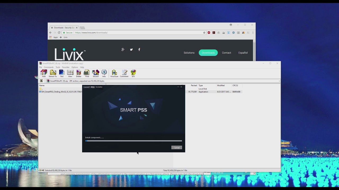Click the 'Application' type cell
This screenshot has height=190, width=339.
pos(203,92)
